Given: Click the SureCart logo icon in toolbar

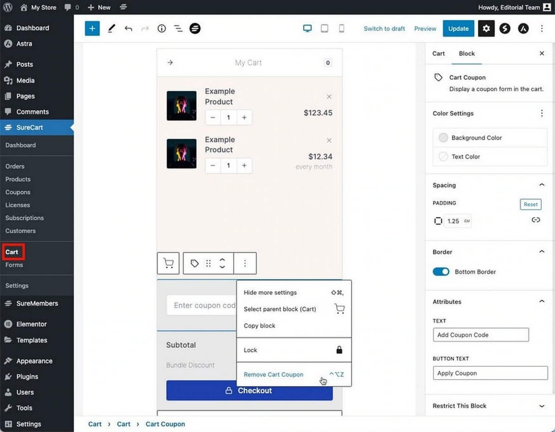Looking at the screenshot, I should 195,28.
